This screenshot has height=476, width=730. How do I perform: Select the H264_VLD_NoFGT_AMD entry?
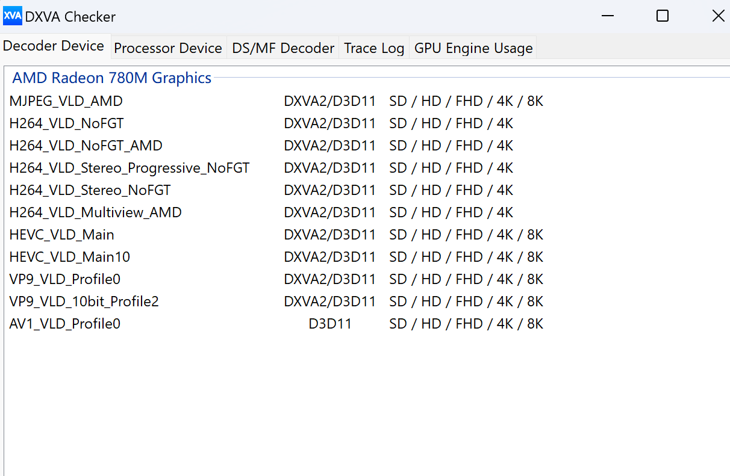click(86, 146)
